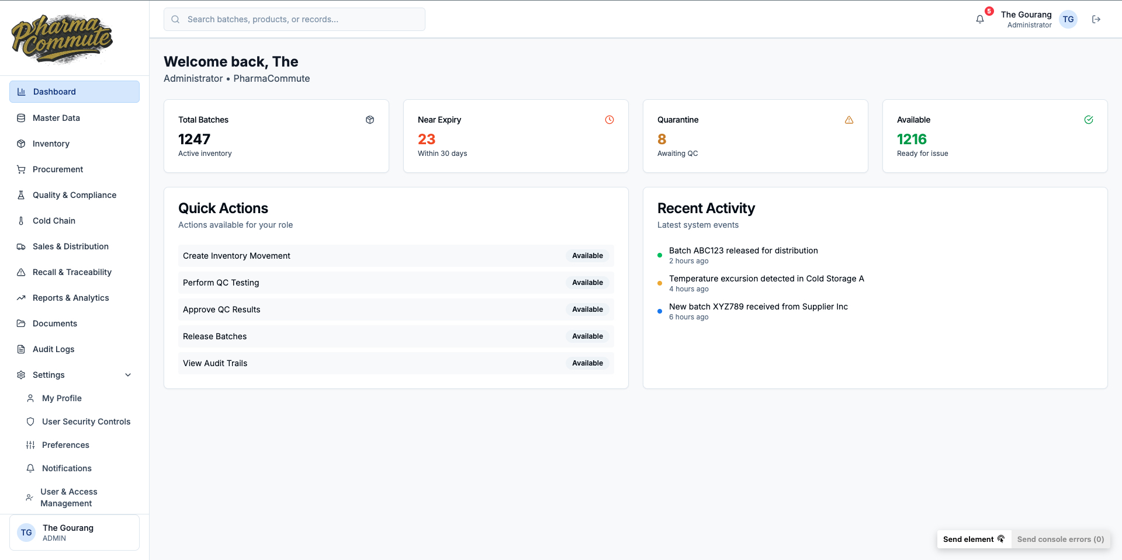Click 'New batch XYZ789 received from Supplier Inc'
Screen dimensions: 1122x560
(x=758, y=307)
